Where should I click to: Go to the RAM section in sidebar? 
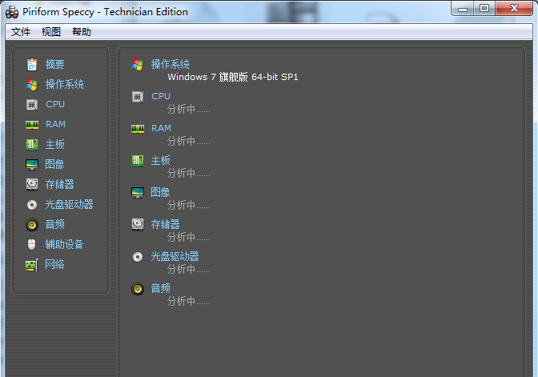coord(55,124)
